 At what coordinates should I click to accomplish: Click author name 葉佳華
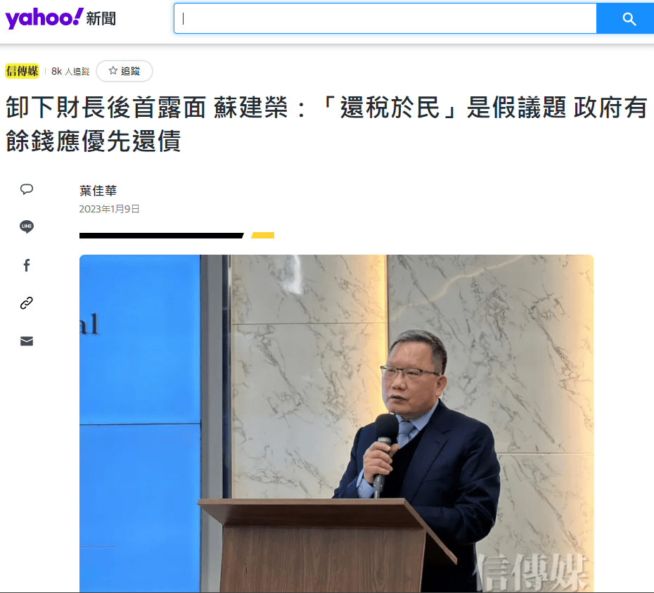[98, 191]
